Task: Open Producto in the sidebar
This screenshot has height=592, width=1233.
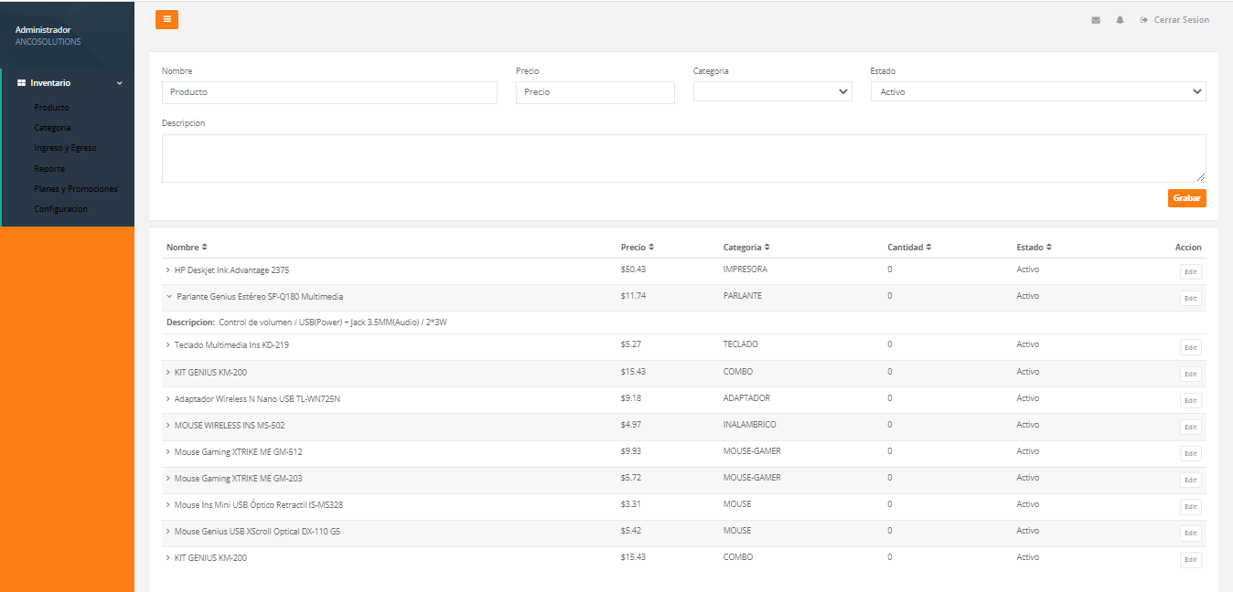Action: coord(51,108)
